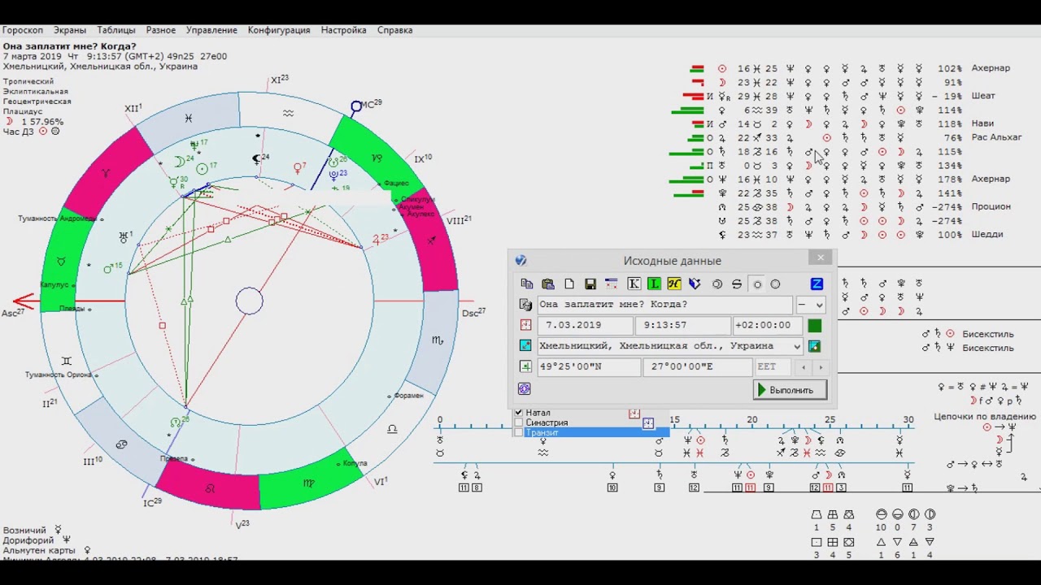Viewport: 1041px width, 585px height.
Task: Toggle the Синастрия checkbox
Action: (x=518, y=422)
